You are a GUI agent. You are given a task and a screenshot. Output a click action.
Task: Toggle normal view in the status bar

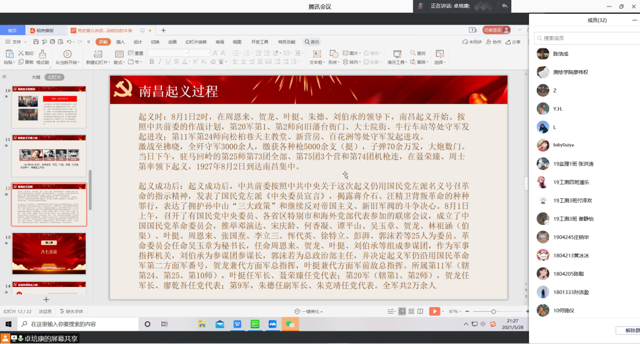click(x=402, y=311)
